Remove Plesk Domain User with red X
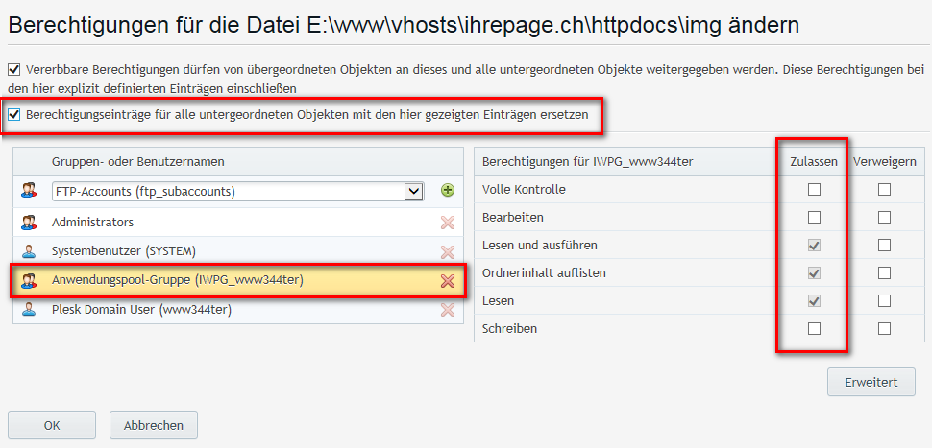This screenshot has height=448, width=932. pos(447,310)
